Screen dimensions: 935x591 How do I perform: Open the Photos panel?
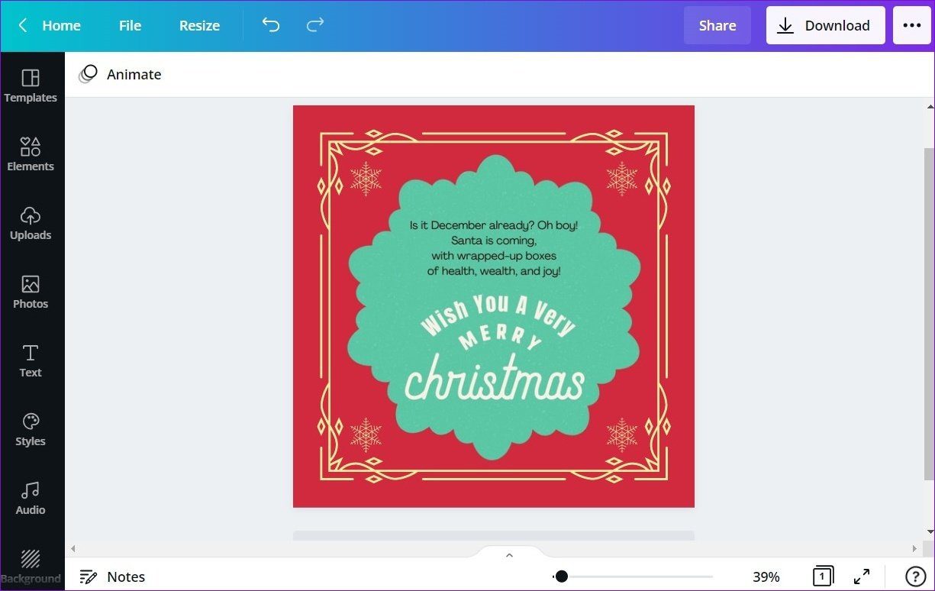(31, 292)
